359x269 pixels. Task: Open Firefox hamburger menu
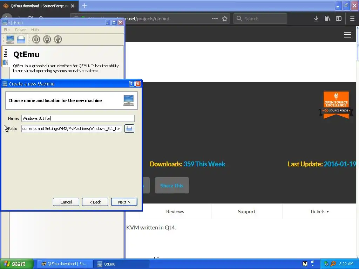point(352,19)
